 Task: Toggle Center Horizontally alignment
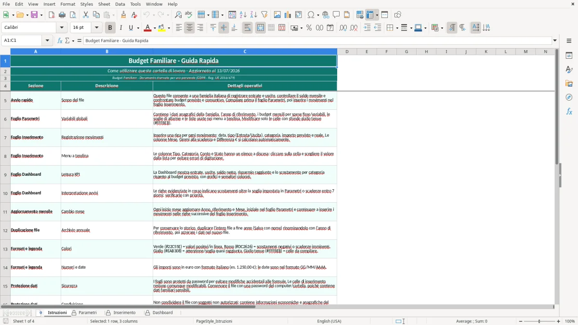189,28
